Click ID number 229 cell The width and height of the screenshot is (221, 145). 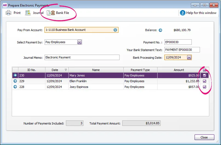coord(31,81)
